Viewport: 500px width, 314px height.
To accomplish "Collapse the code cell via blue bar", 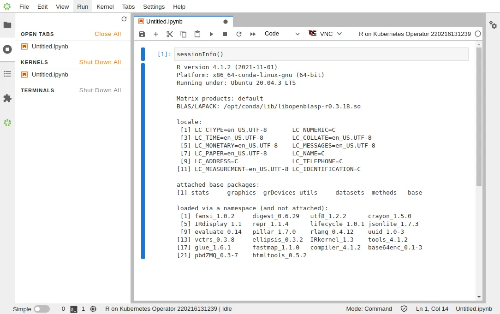I will 143,54.
